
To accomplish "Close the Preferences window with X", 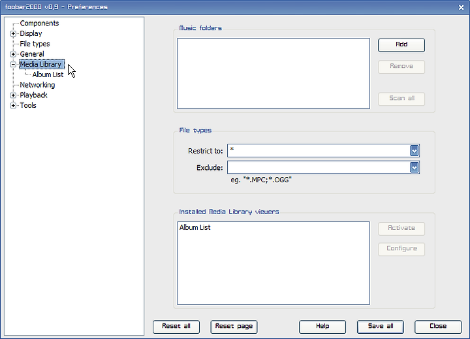I will pyautogui.click(x=462, y=7).
